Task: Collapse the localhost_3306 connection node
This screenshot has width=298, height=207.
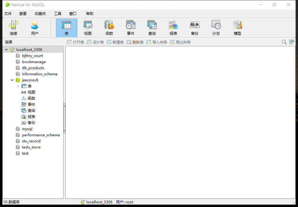Action: (x=6, y=49)
